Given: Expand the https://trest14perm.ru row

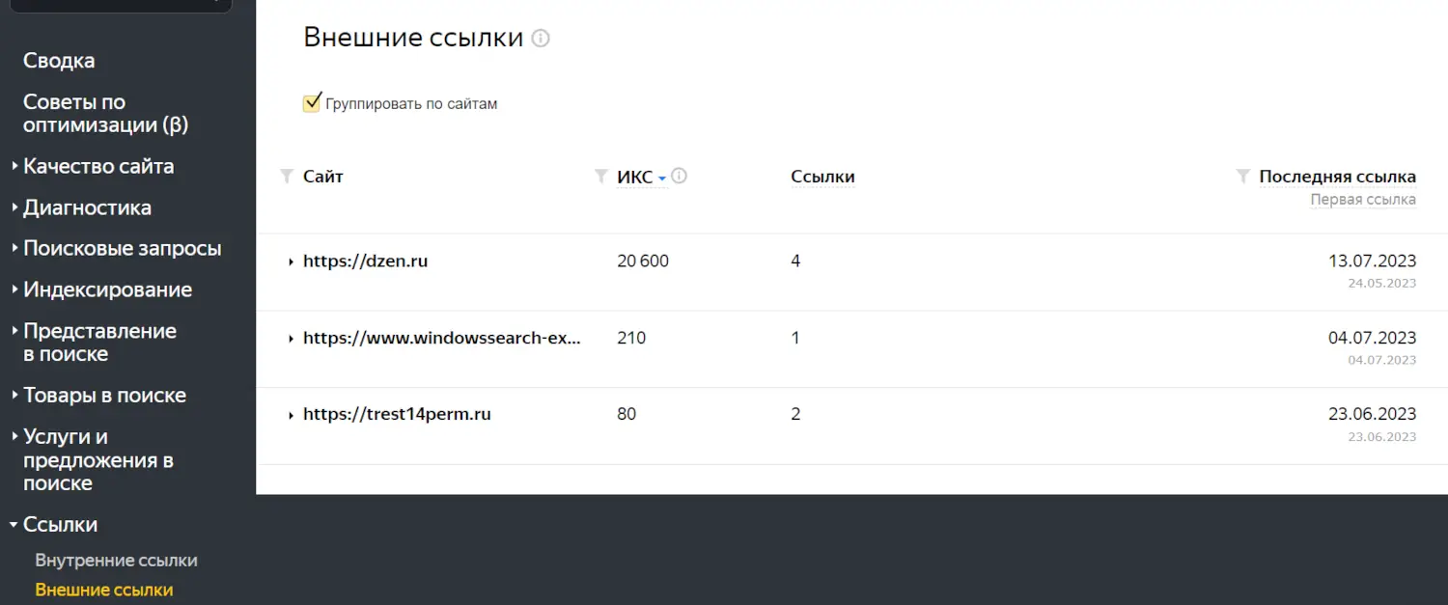Looking at the screenshot, I should tap(291, 414).
